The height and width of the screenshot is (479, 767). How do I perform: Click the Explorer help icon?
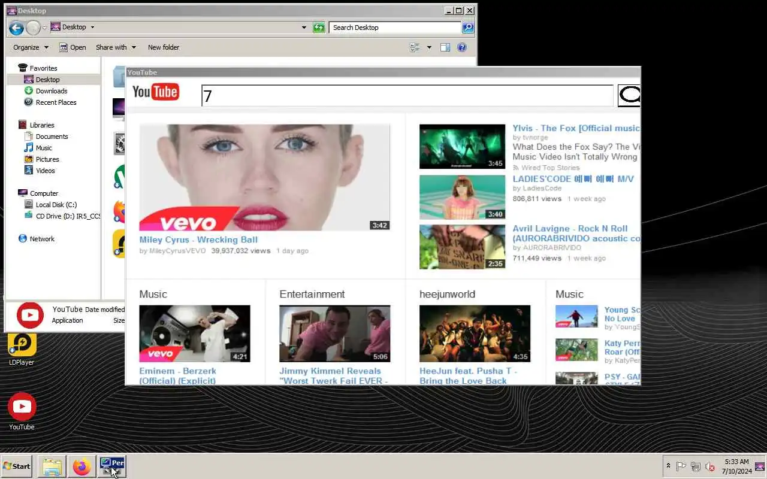pyautogui.click(x=462, y=47)
